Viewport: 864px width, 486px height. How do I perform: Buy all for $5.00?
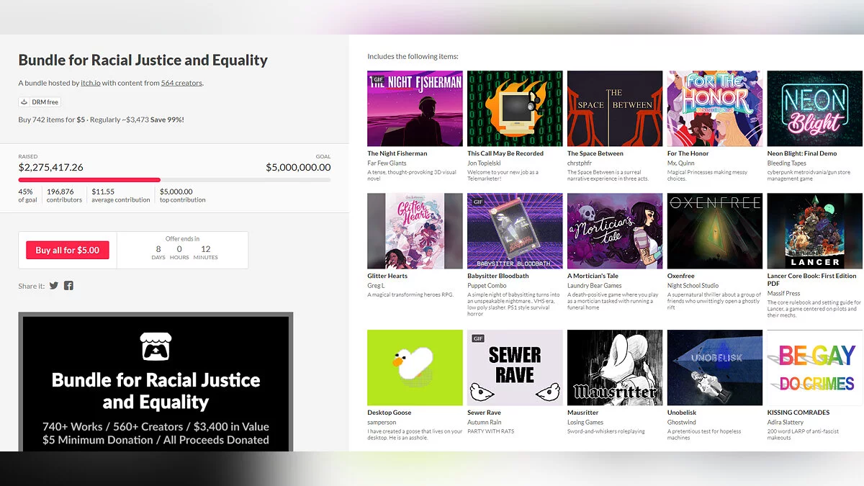(x=68, y=250)
